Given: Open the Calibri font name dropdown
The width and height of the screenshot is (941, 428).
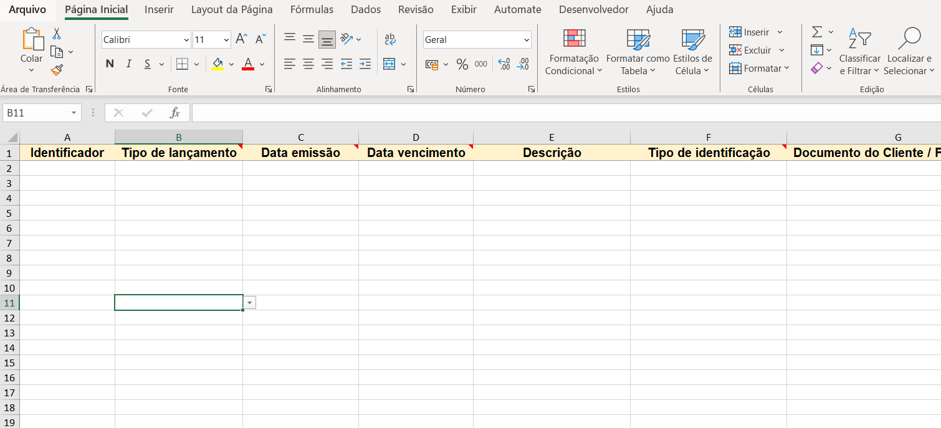Looking at the screenshot, I should point(186,40).
